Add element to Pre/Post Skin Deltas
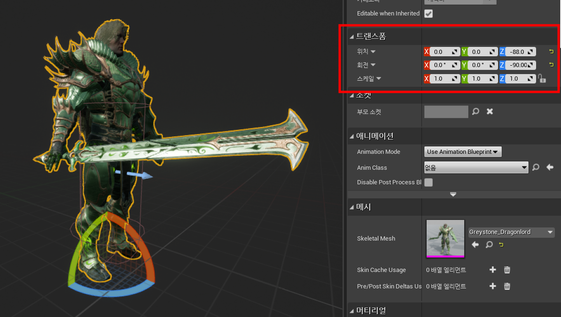 coord(493,287)
